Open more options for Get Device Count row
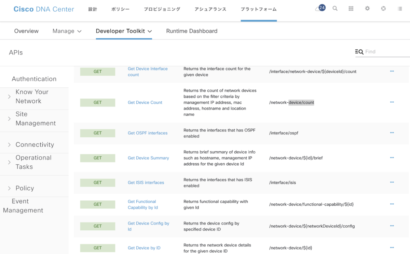Viewport: 410px width, 254px height. (x=392, y=102)
